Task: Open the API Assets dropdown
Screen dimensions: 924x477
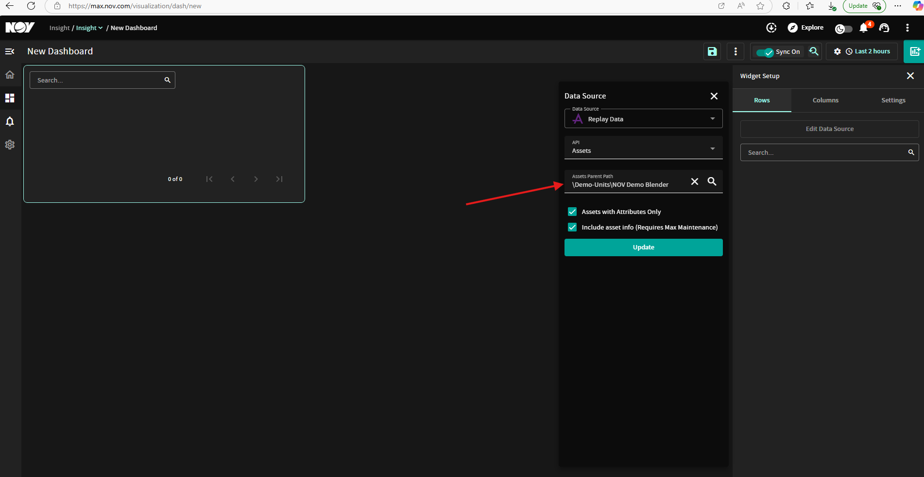Action: tap(644, 148)
